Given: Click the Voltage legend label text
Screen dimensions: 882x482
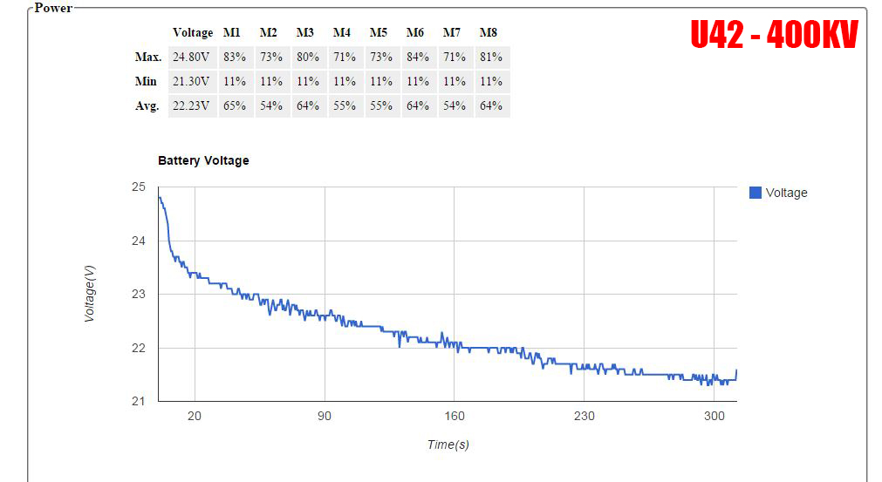Looking at the screenshot, I should tap(786, 193).
